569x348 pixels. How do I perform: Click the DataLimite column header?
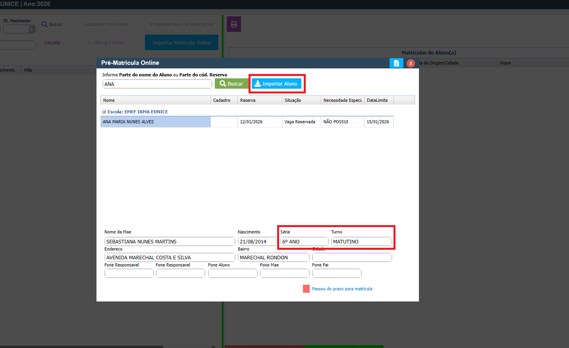click(378, 100)
